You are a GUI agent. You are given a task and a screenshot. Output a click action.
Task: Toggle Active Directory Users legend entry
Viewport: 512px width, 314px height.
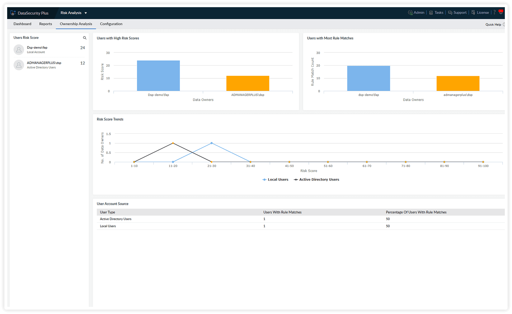(317, 180)
